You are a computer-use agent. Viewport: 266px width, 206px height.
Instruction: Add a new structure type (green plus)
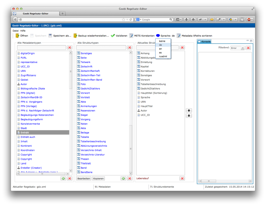tap(123, 178)
